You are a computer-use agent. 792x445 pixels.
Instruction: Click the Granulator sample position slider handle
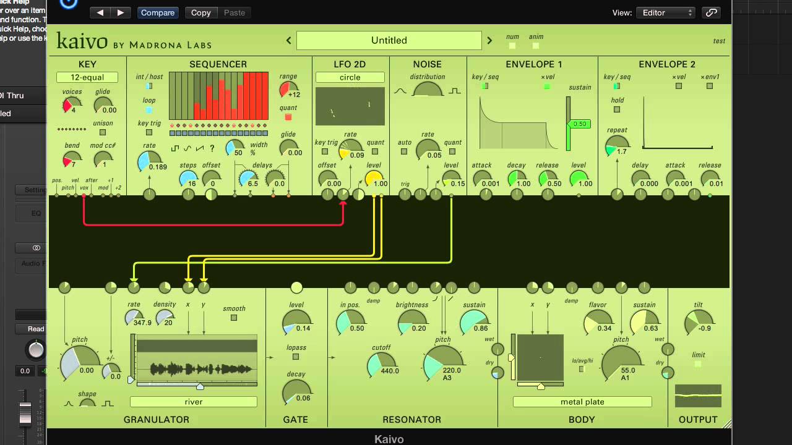[x=200, y=386]
